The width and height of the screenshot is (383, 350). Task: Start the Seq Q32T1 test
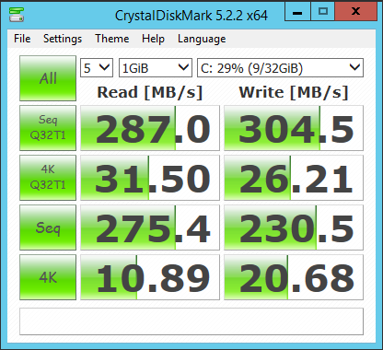click(x=48, y=128)
